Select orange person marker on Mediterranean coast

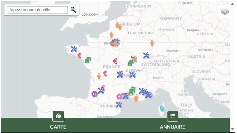click(136, 98)
